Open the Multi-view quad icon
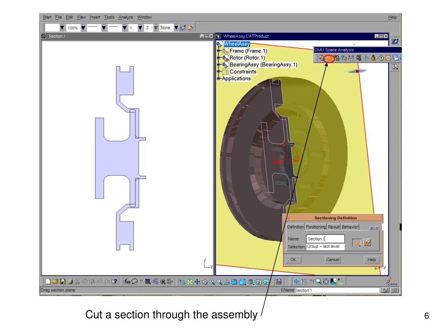The width and height of the screenshot is (441, 331). pos(234,282)
